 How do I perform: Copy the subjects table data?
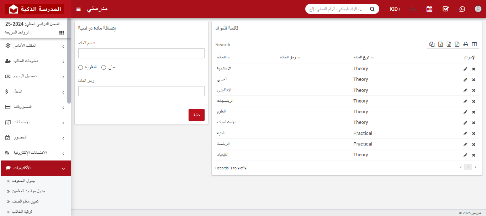point(432,44)
